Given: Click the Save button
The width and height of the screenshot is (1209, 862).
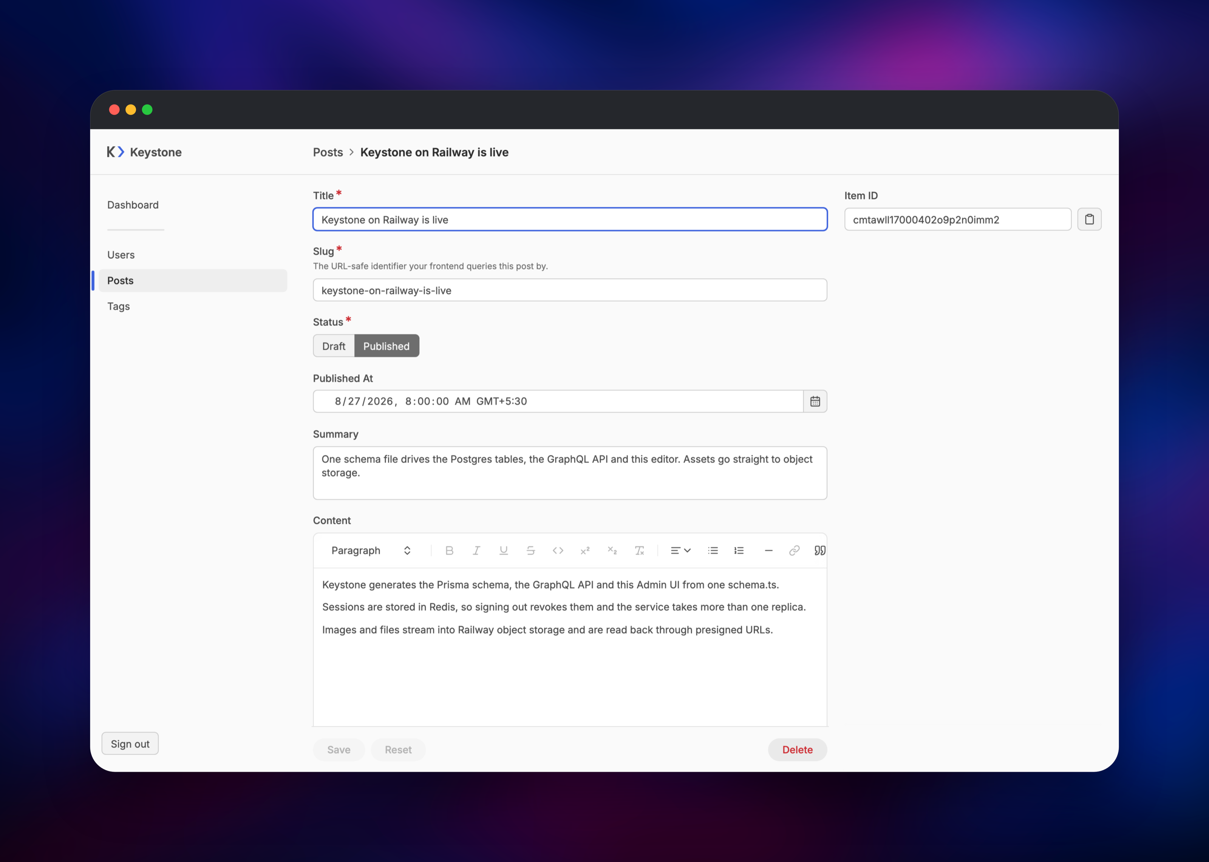Looking at the screenshot, I should click(x=339, y=749).
